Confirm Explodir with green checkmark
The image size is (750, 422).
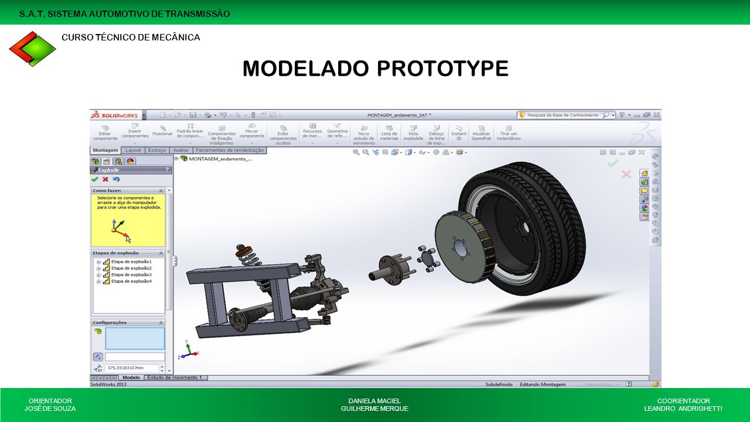pyautogui.click(x=95, y=179)
